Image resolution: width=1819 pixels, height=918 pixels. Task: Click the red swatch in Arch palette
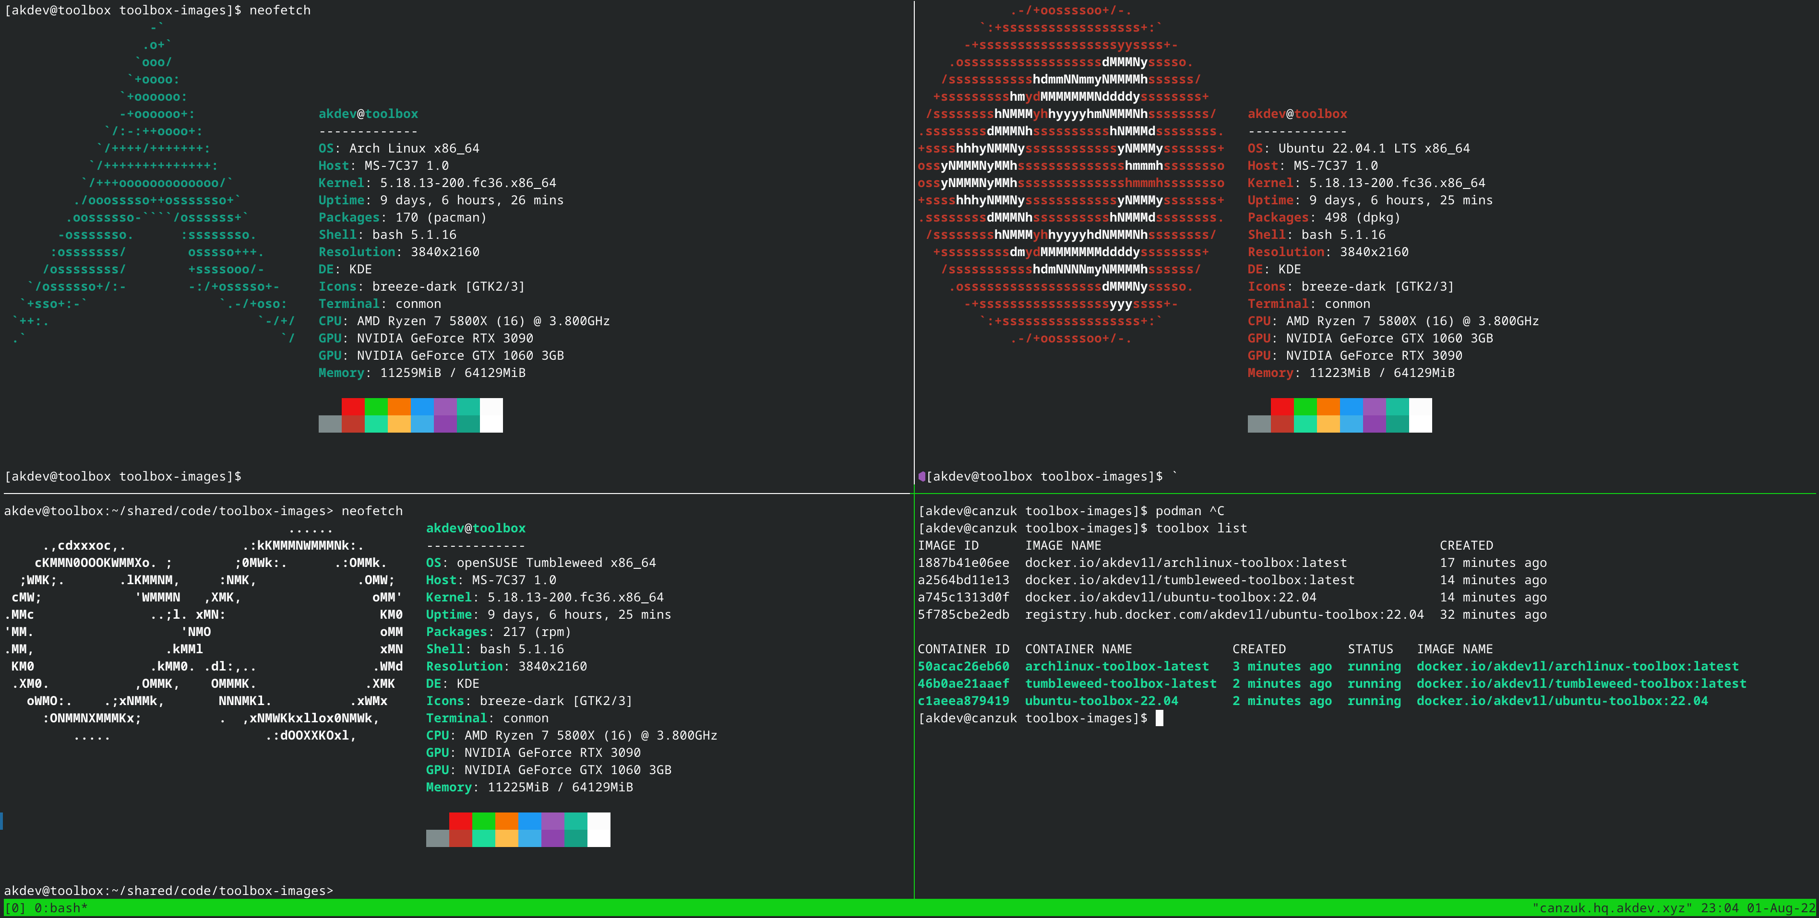click(353, 406)
